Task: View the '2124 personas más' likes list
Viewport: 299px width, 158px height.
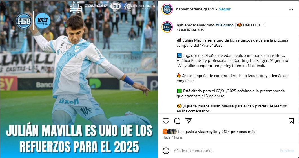Action: pyautogui.click(x=238, y=132)
